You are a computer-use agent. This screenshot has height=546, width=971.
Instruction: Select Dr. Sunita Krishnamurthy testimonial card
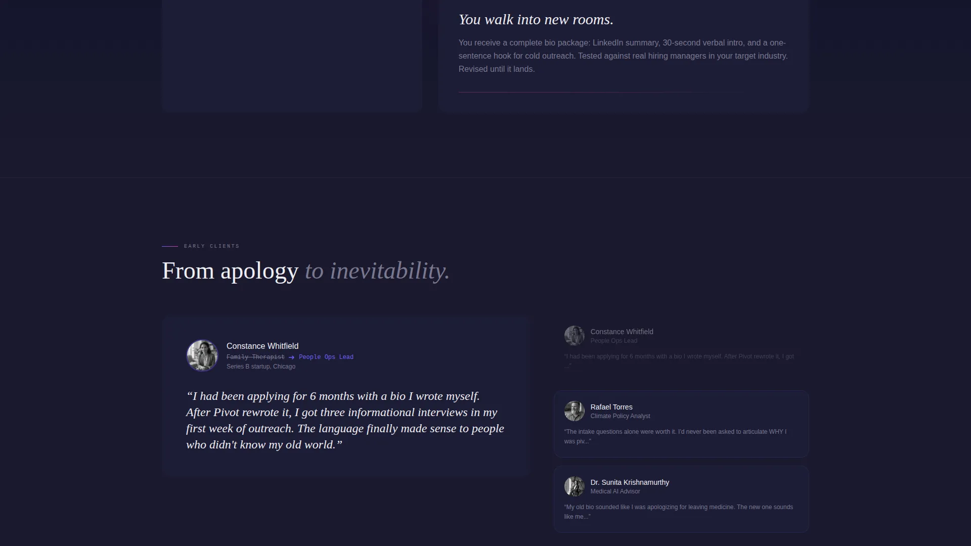(681, 499)
